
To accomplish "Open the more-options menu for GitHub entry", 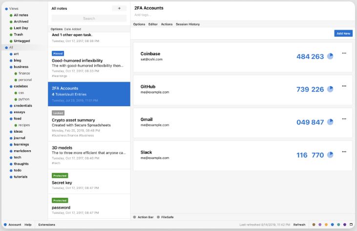I will click(x=344, y=86).
